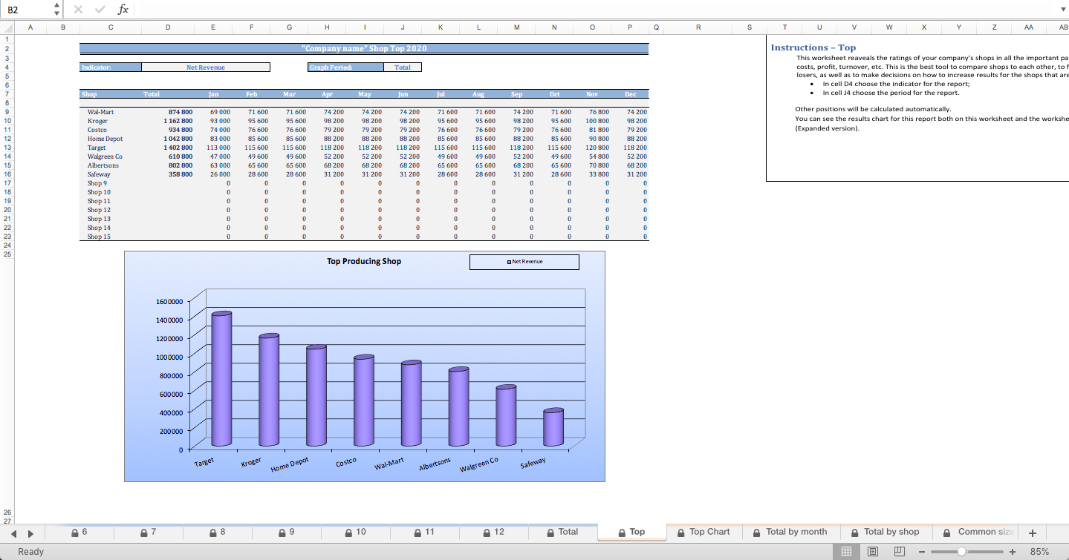This screenshot has width=1069, height=560.
Task: Switch to Common size sheet tab
Action: click(x=978, y=532)
